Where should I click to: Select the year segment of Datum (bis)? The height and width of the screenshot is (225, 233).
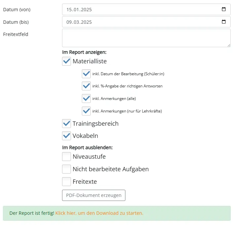click(x=86, y=22)
